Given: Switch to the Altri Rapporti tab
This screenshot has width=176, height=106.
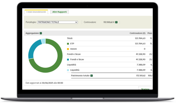Looking at the screenshot, I should tap(60, 12).
